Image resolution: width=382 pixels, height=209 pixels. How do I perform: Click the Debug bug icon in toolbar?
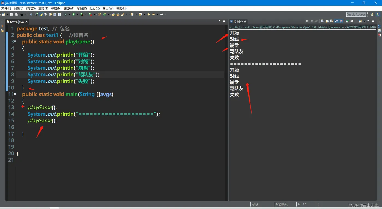[x=65, y=14]
